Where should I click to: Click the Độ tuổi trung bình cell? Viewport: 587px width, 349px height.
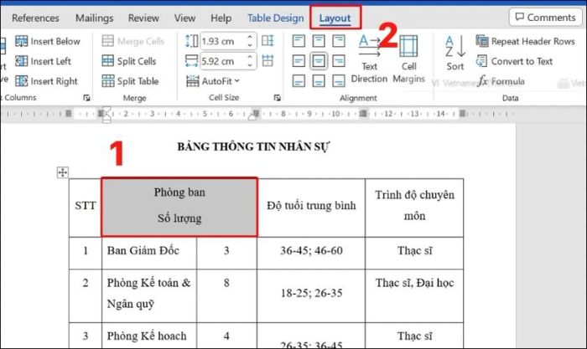point(311,208)
